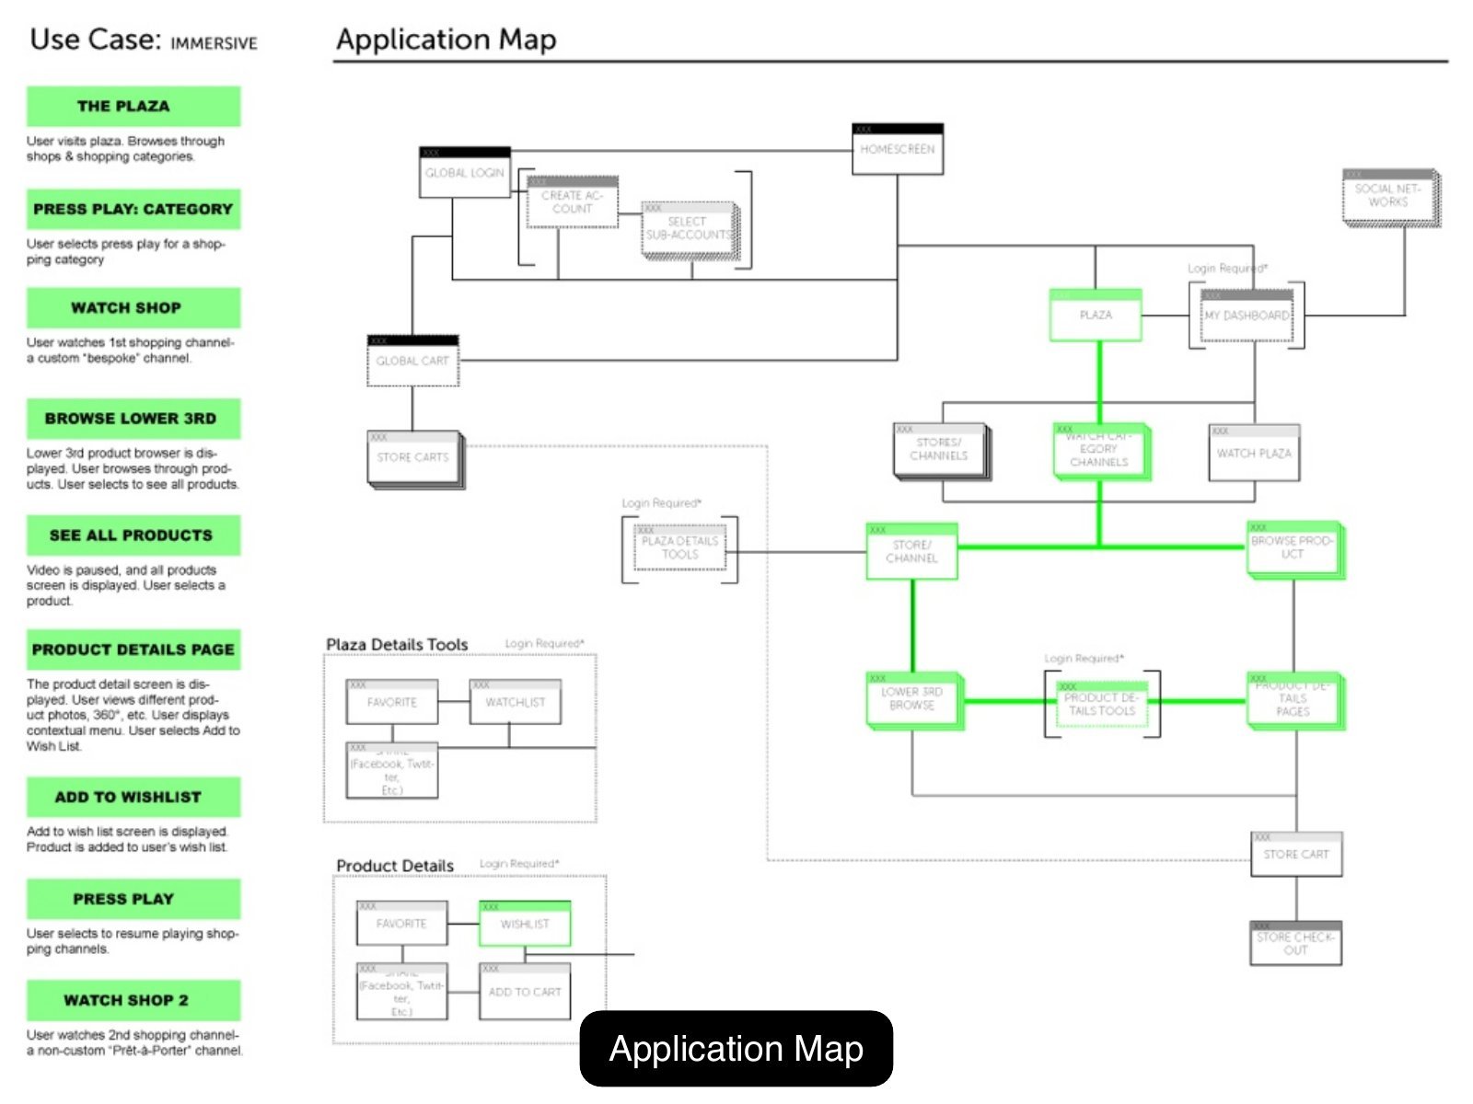Click the PRODUCT DETAILS PAGES node
This screenshot has height=1104, width=1473.
(x=1295, y=701)
